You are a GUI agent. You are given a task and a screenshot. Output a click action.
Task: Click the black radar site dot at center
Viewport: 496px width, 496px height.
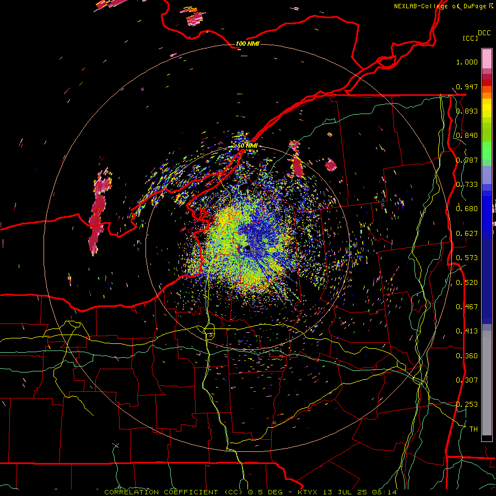(x=247, y=247)
